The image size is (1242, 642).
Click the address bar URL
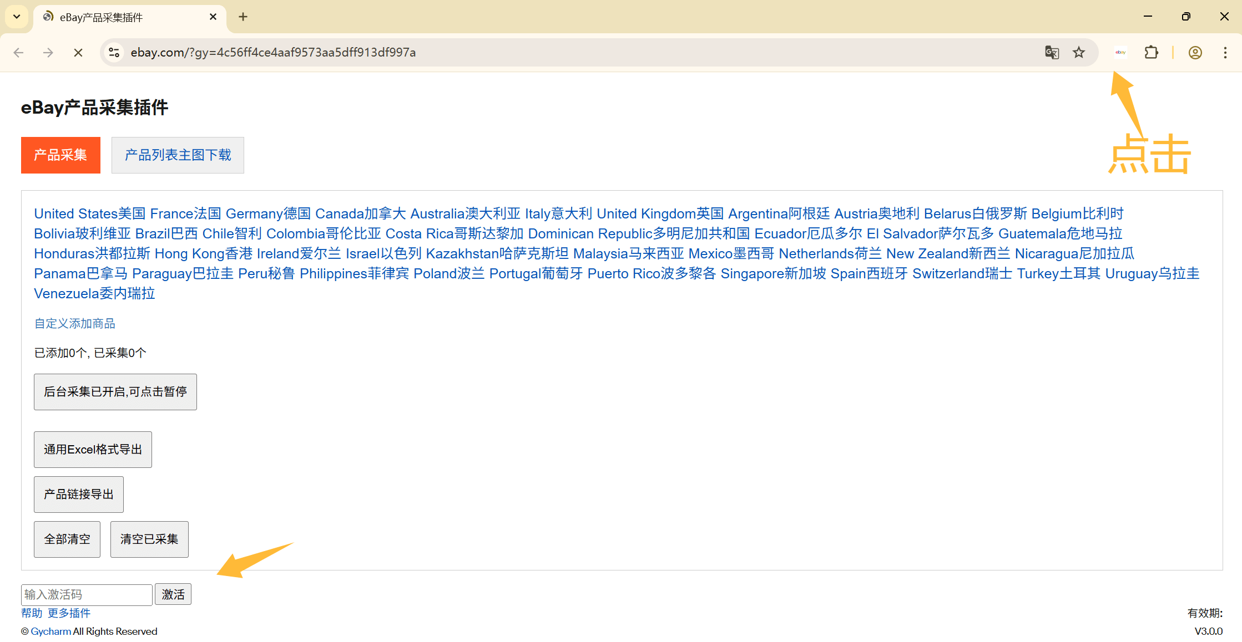(273, 53)
